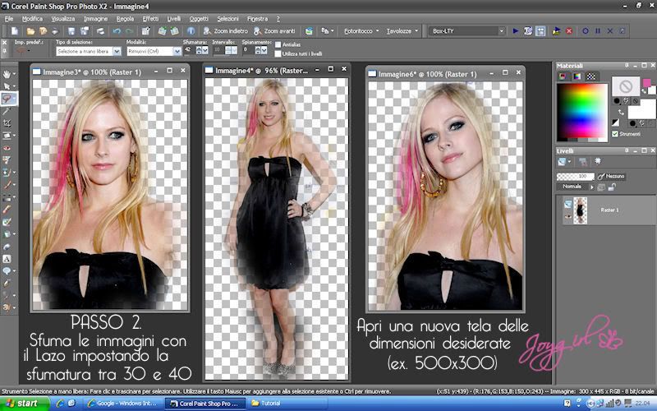Cancel script recording
The width and height of the screenshot is (657, 411).
[x=610, y=31]
